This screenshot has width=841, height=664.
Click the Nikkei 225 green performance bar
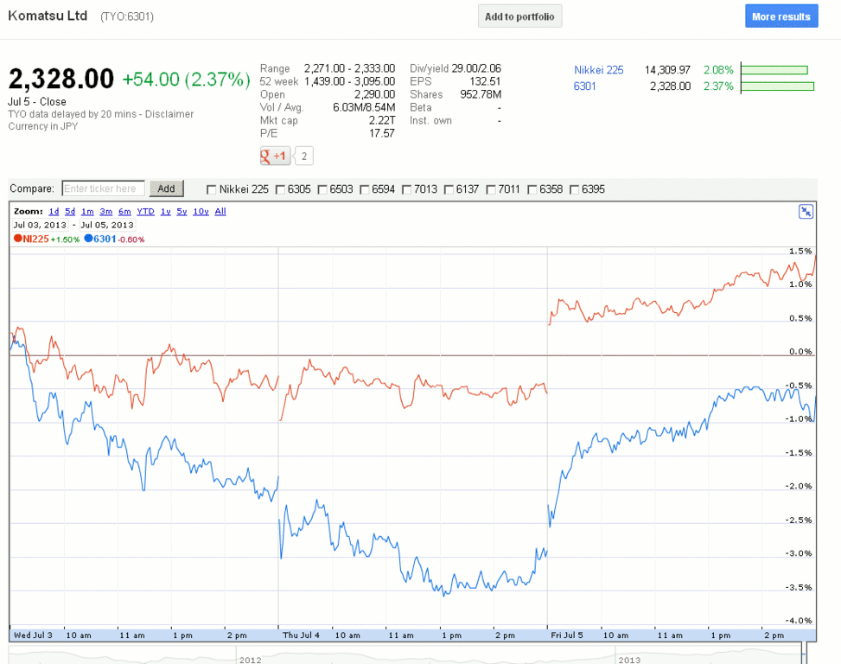[774, 70]
